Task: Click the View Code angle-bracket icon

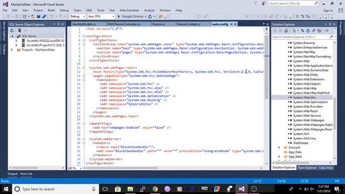Action: (327, 31)
